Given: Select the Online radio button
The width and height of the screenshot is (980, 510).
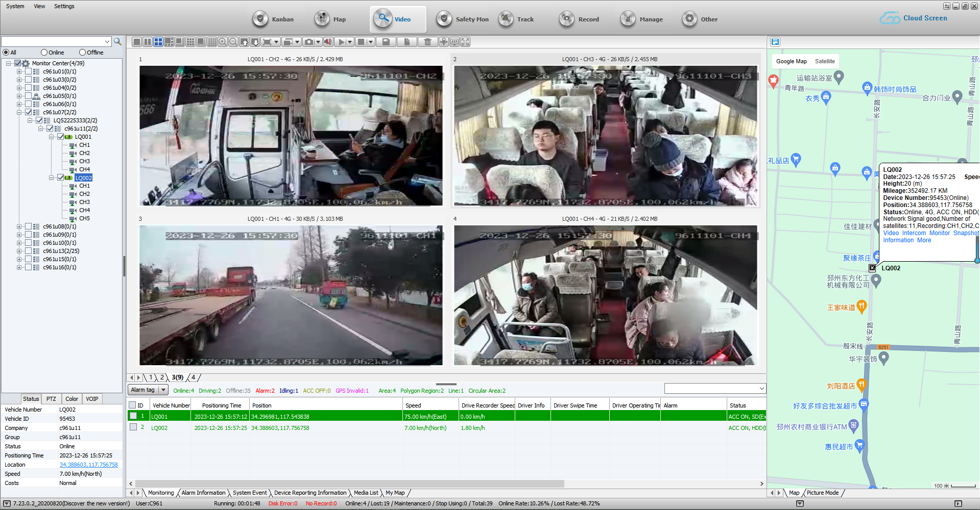Looking at the screenshot, I should (x=44, y=53).
